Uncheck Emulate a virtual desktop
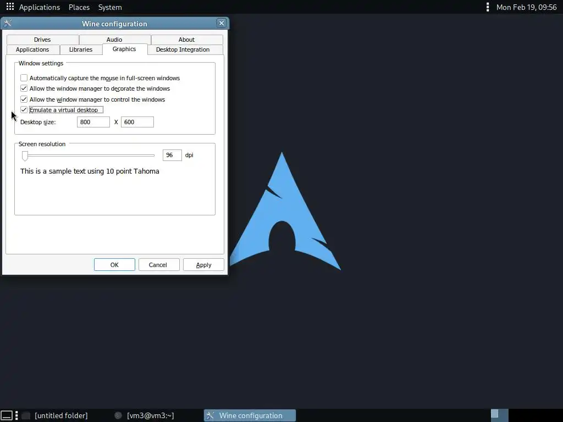The width and height of the screenshot is (563, 422). click(24, 110)
